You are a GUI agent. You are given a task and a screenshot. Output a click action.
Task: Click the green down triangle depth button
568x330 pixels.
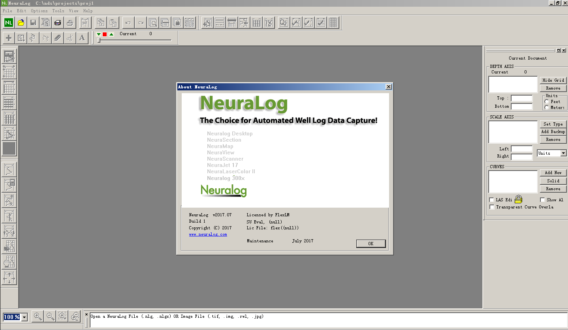click(99, 34)
